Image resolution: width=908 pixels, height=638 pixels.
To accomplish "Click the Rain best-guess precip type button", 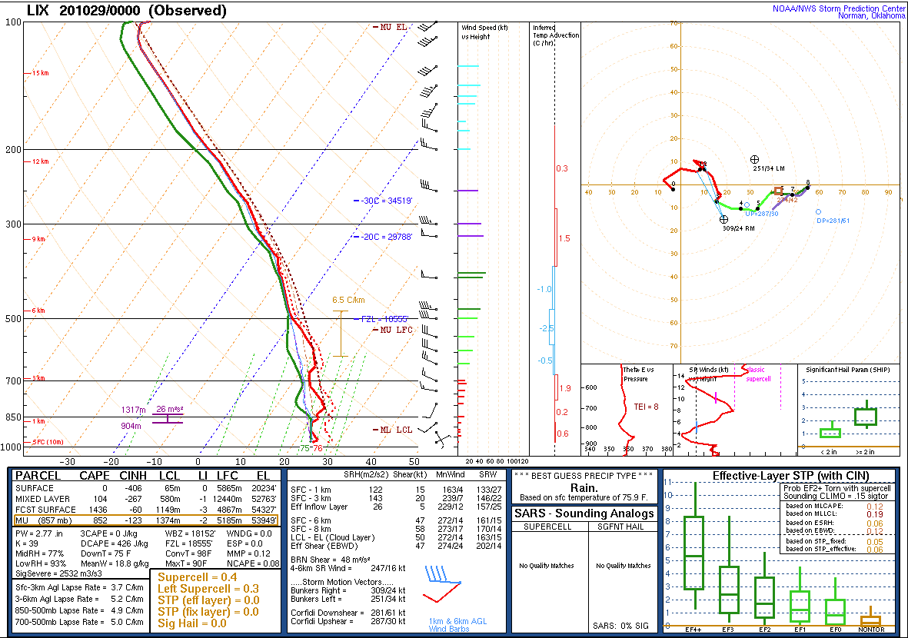I will click(x=584, y=489).
